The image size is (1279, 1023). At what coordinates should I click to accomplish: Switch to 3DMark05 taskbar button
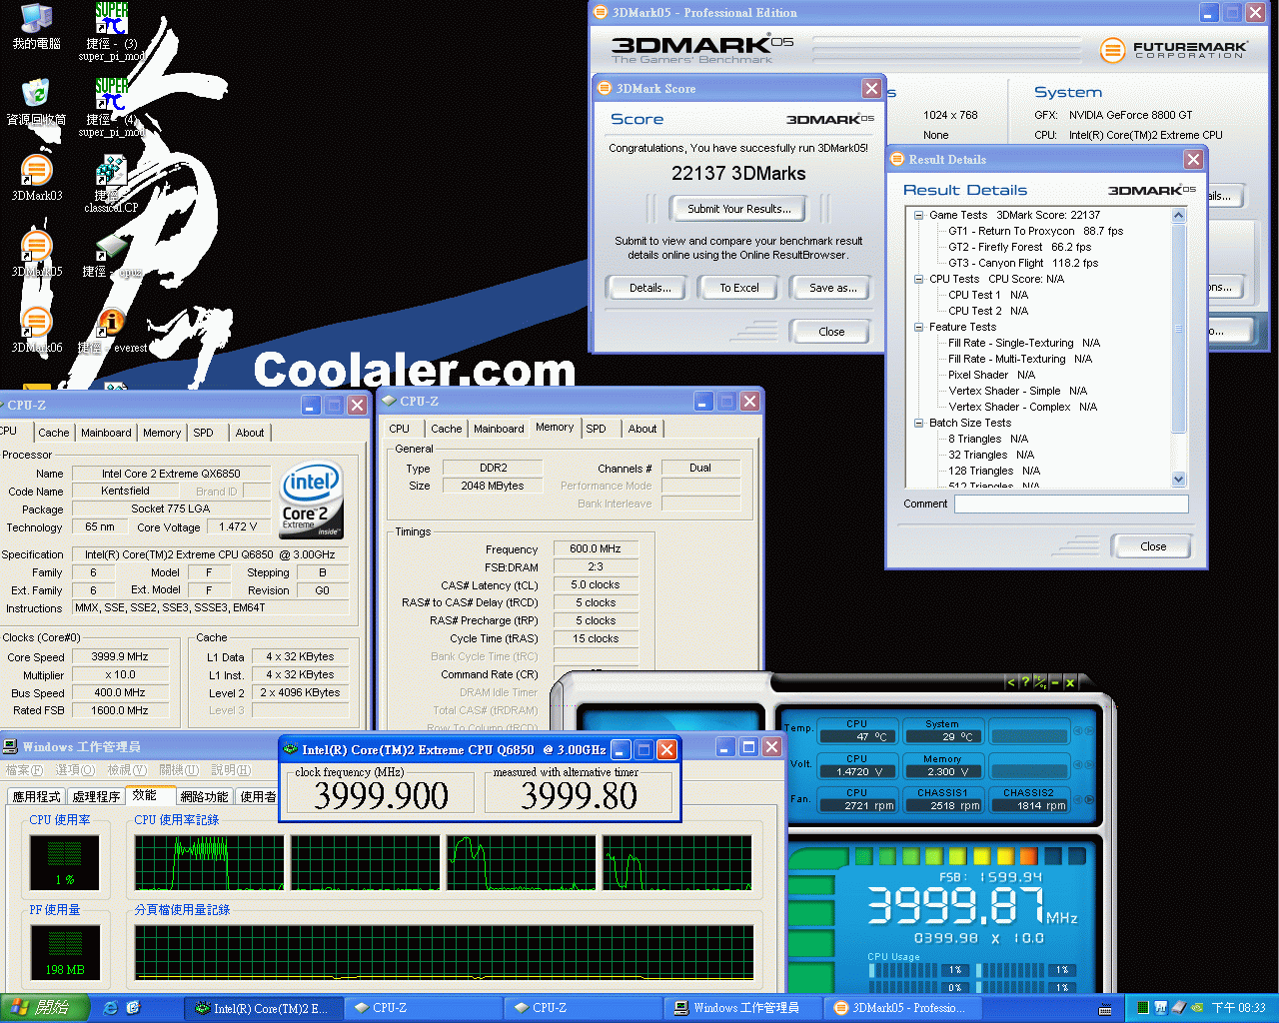tap(903, 1008)
